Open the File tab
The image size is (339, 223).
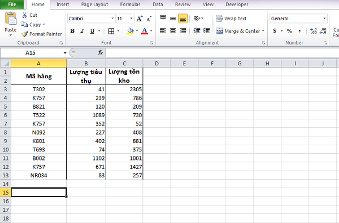(12, 5)
